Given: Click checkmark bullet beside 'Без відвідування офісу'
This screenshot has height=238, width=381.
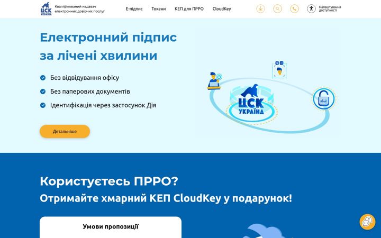Looking at the screenshot, I should [x=43, y=78].
